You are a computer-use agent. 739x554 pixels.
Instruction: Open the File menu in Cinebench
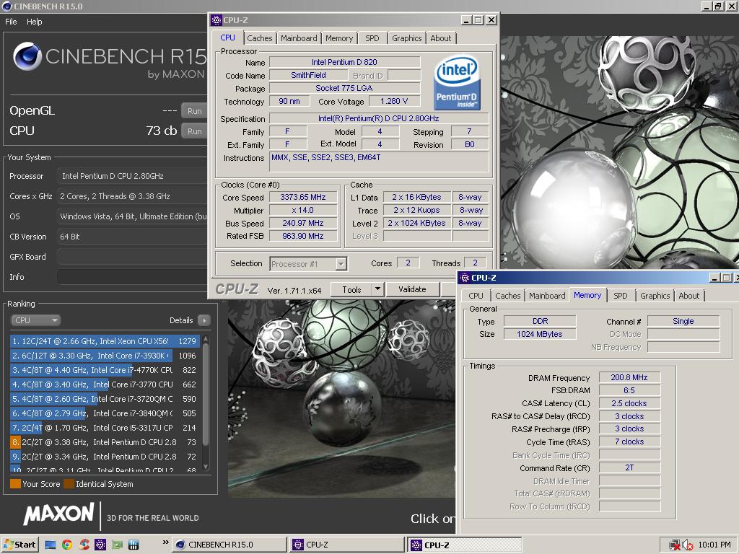coord(11,22)
